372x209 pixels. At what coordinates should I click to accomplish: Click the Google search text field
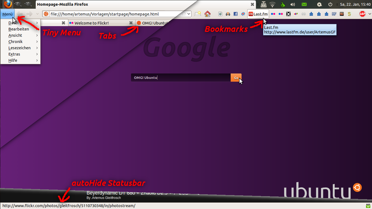tap(181, 78)
